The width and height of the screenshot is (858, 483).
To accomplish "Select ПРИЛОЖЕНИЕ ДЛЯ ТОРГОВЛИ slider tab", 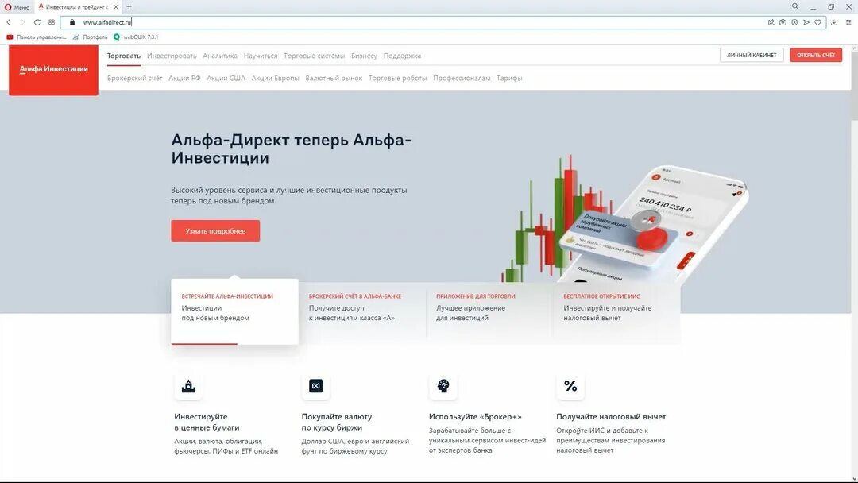I will (x=489, y=311).
